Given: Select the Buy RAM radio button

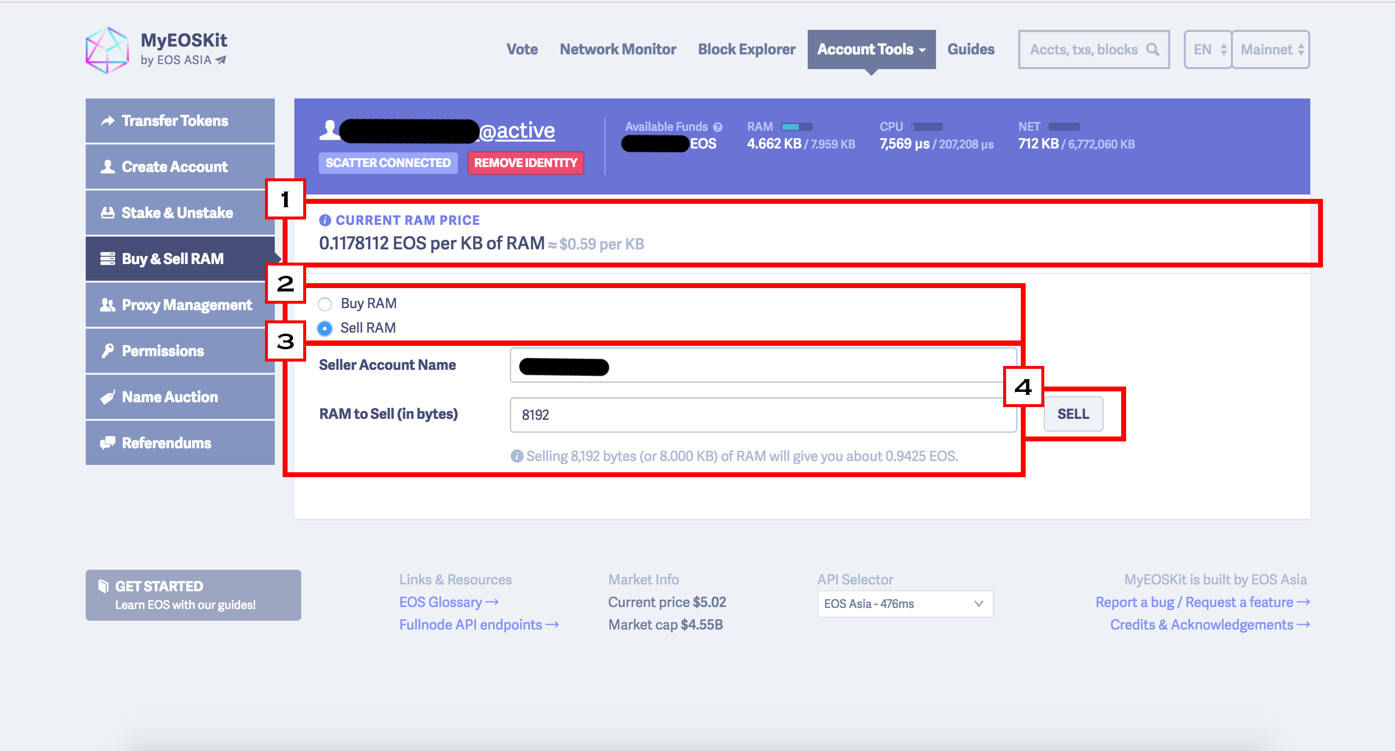Looking at the screenshot, I should [325, 304].
